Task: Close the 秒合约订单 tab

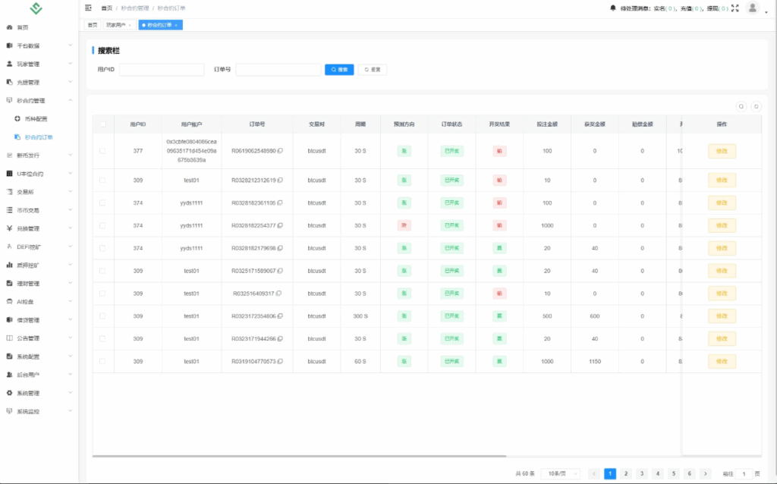Action: tap(176, 25)
